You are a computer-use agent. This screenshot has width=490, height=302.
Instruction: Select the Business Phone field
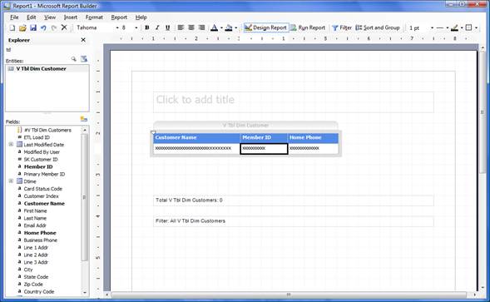coord(40,240)
